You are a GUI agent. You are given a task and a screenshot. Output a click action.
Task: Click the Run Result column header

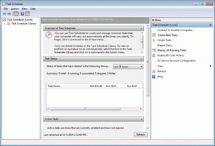point(96,86)
